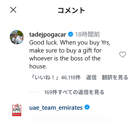Reply using the 返信 button
Image resolution: width=140 pixels, height=123 pixels.
tap(91, 78)
